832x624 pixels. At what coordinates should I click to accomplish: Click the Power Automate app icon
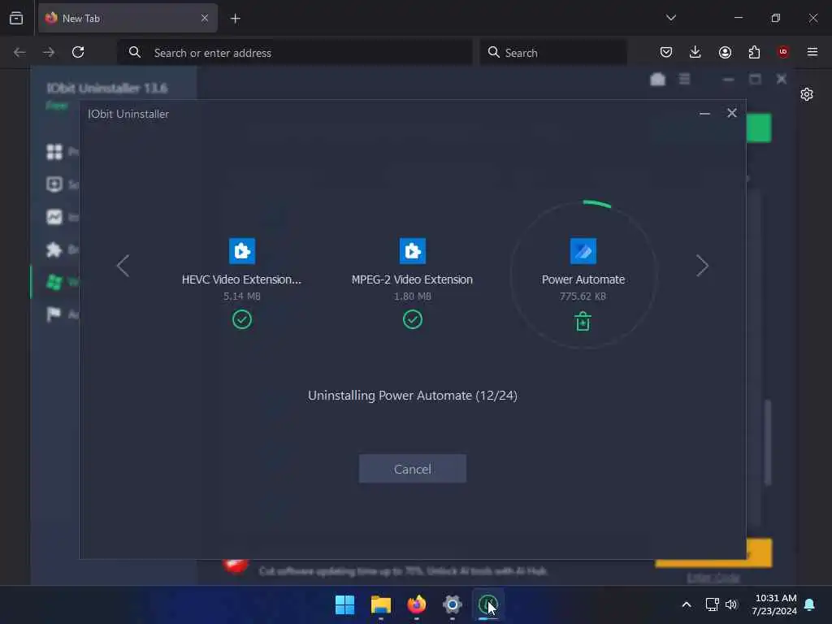pyautogui.click(x=583, y=251)
